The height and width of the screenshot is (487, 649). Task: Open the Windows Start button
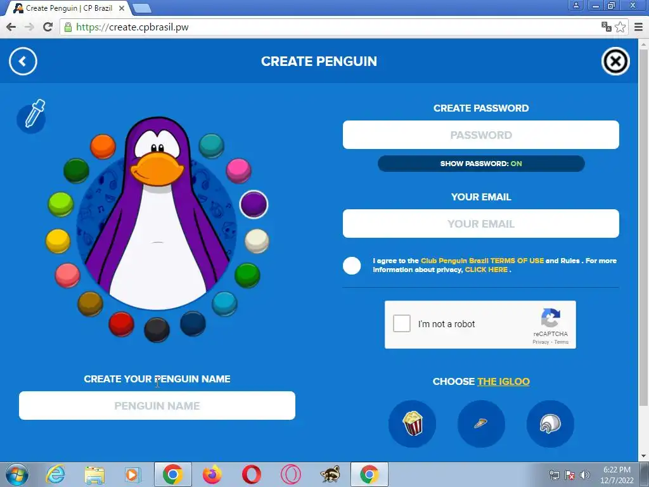16,474
